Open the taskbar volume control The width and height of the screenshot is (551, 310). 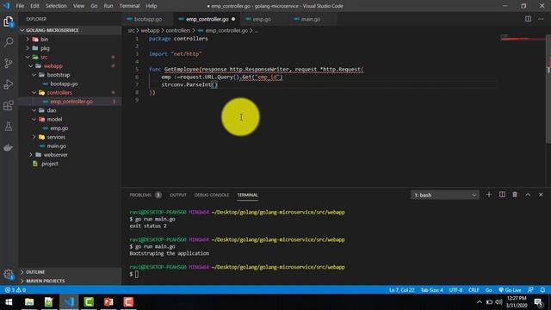499,302
